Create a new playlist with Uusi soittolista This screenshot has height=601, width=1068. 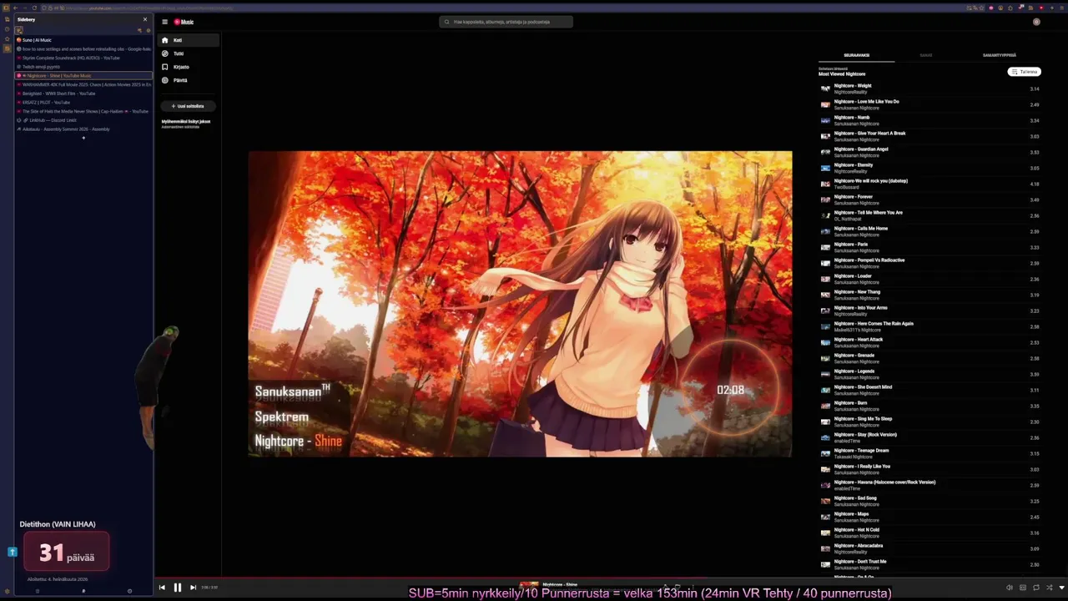click(x=188, y=106)
